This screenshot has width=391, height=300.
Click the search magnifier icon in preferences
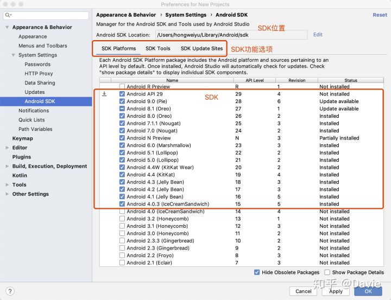(x=8, y=15)
